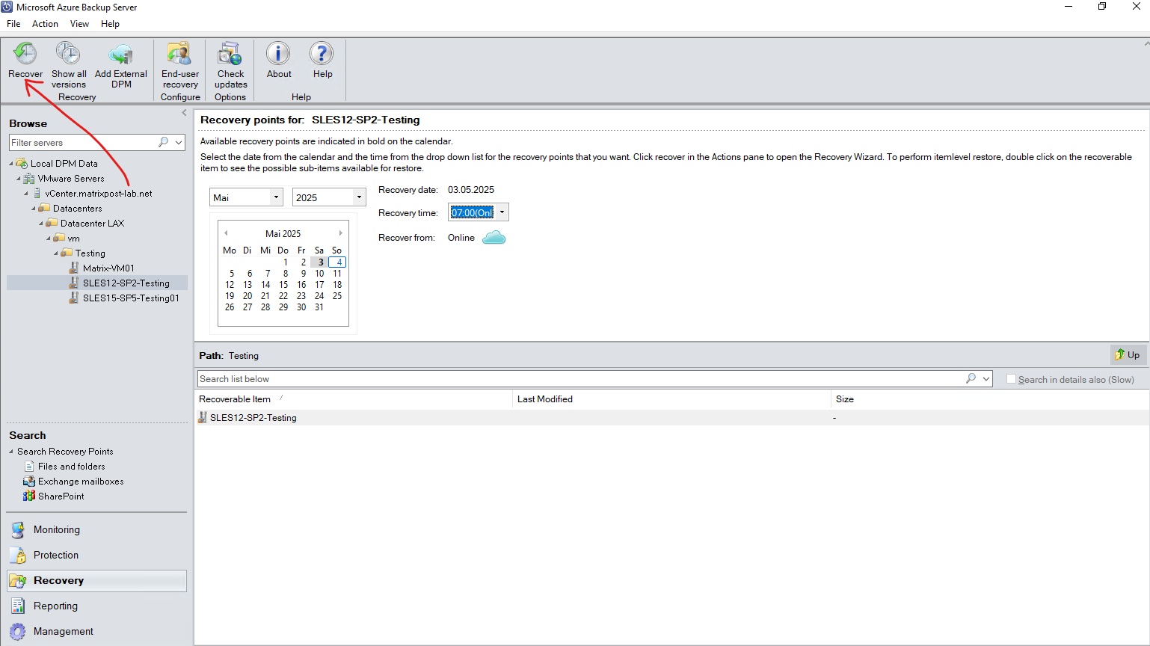This screenshot has height=646, width=1150.
Task: Open the File menu
Action: click(13, 24)
